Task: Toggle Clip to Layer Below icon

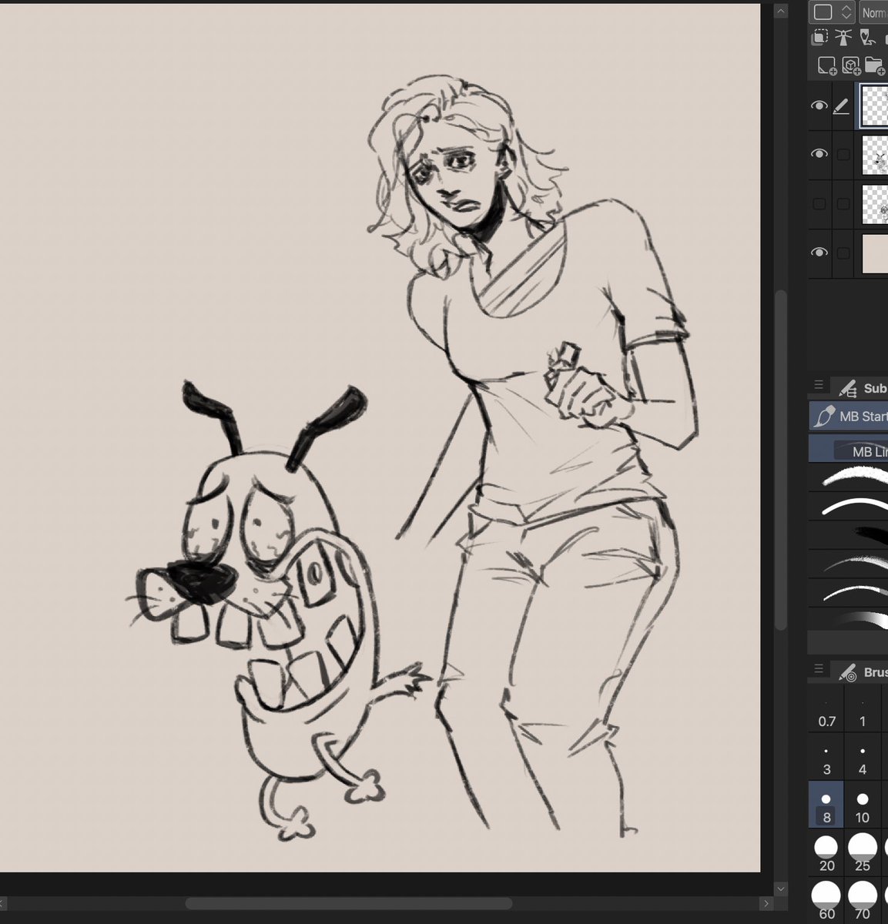Action: tap(821, 36)
